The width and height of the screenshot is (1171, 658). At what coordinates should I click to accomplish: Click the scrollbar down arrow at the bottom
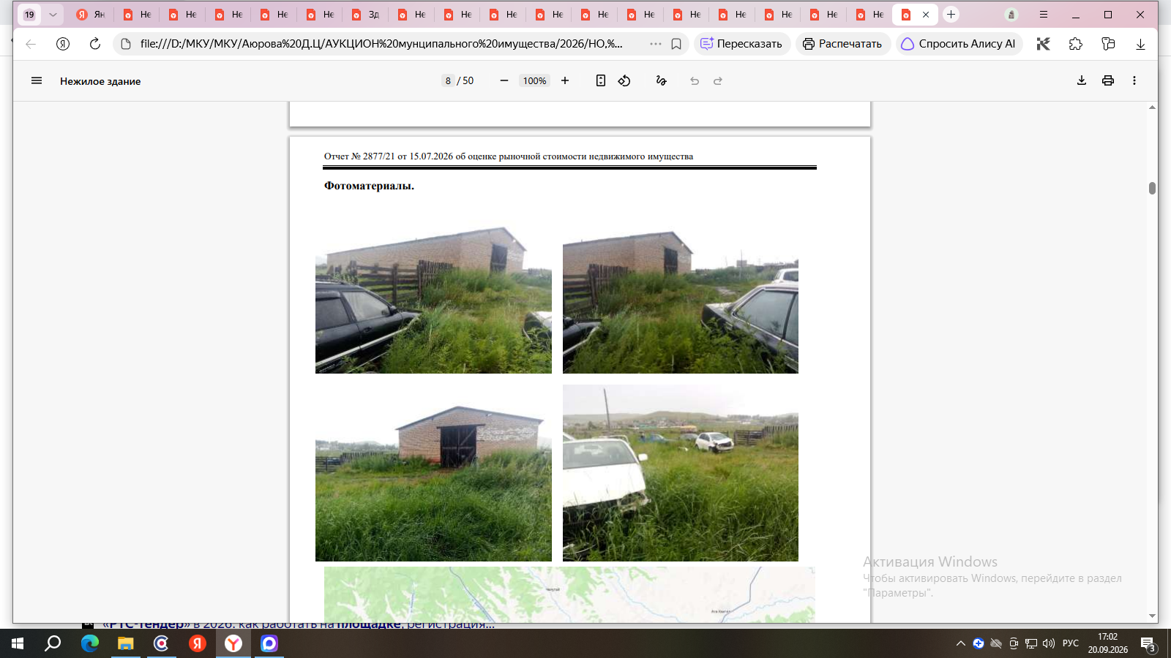(x=1152, y=616)
